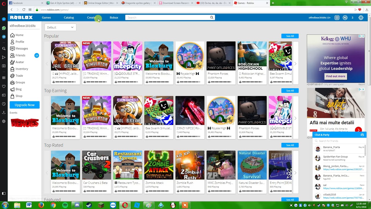Open the Chat & Party friends icon
This screenshot has height=209, width=371.
(362, 135)
